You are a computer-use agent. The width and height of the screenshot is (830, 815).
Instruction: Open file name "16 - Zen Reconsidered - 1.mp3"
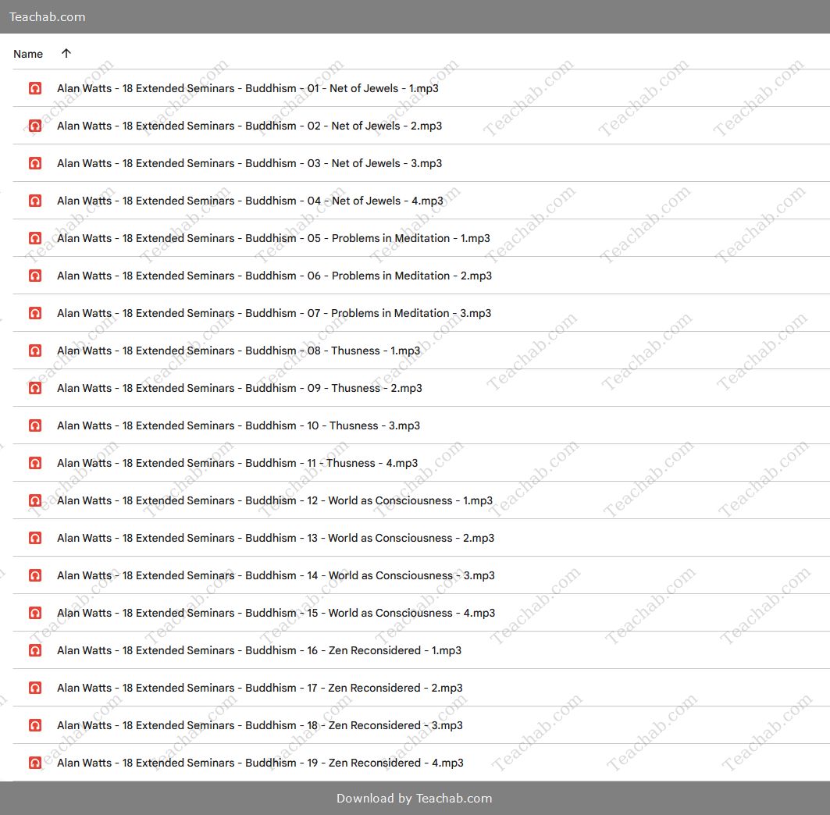pos(259,650)
